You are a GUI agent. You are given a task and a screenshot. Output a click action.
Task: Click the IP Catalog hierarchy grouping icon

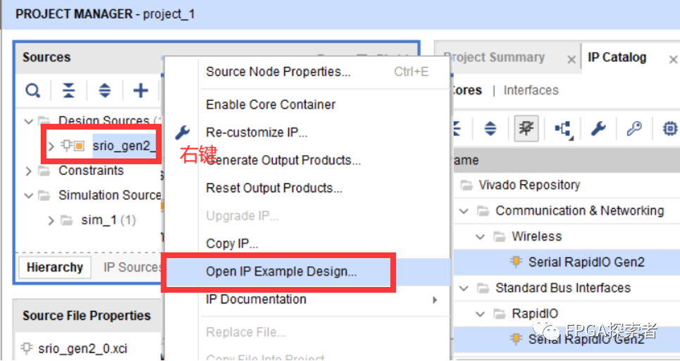(x=563, y=129)
